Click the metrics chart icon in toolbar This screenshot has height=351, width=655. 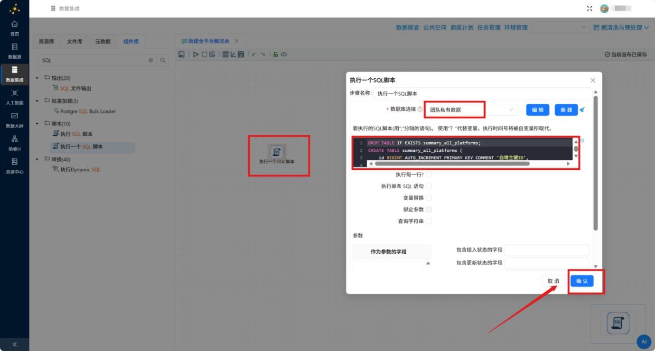[233, 55]
